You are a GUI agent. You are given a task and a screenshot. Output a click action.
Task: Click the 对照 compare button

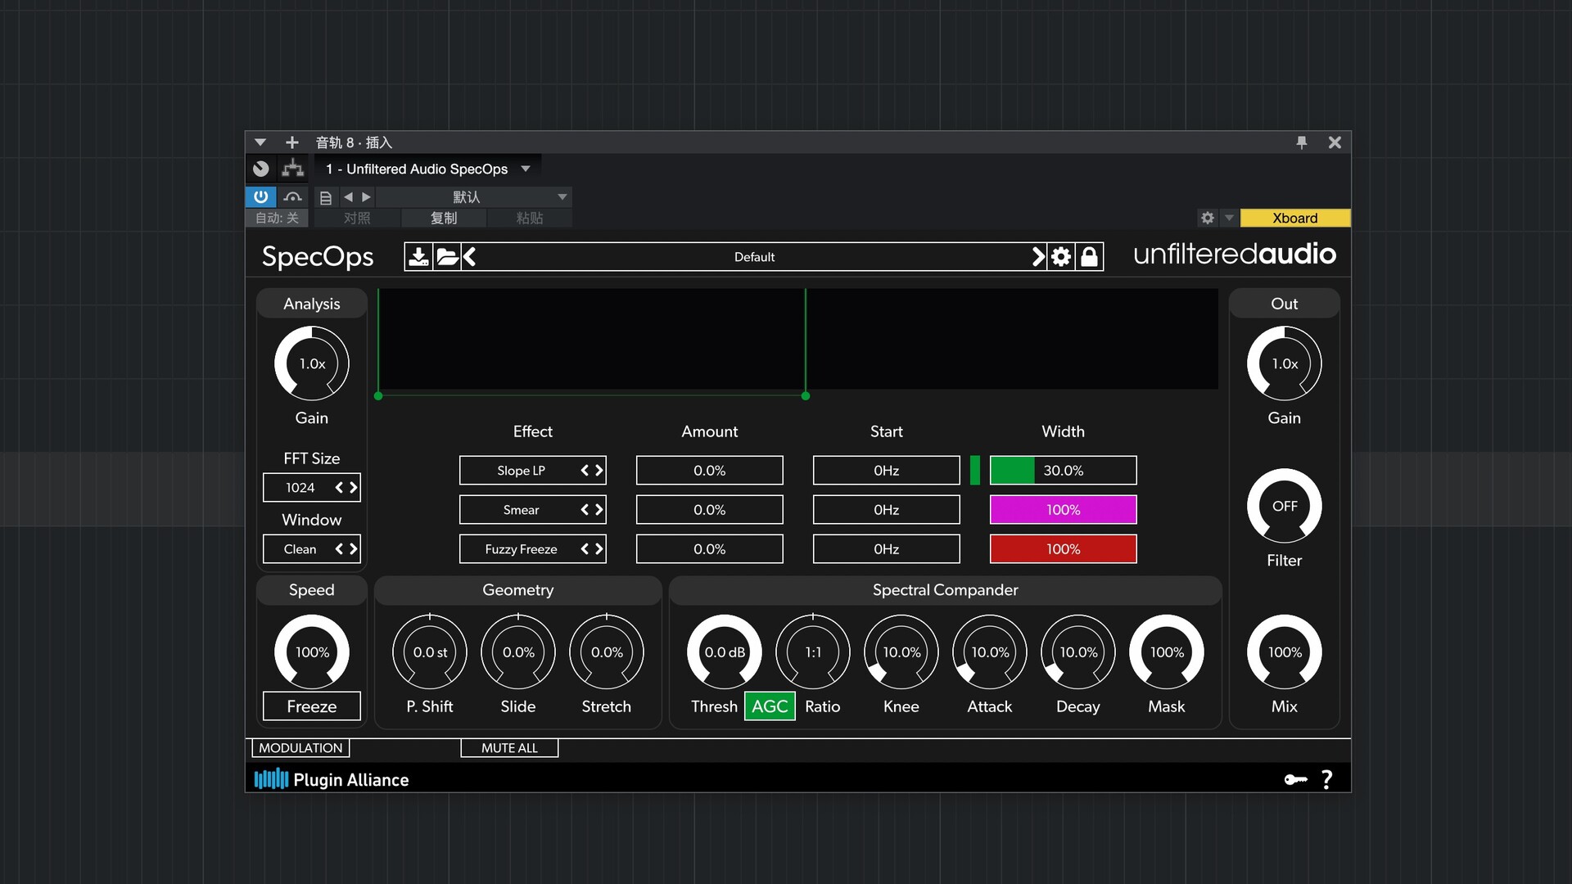357,219
